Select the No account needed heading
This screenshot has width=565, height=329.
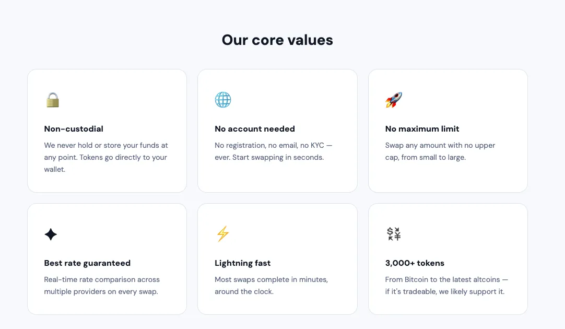tap(255, 128)
